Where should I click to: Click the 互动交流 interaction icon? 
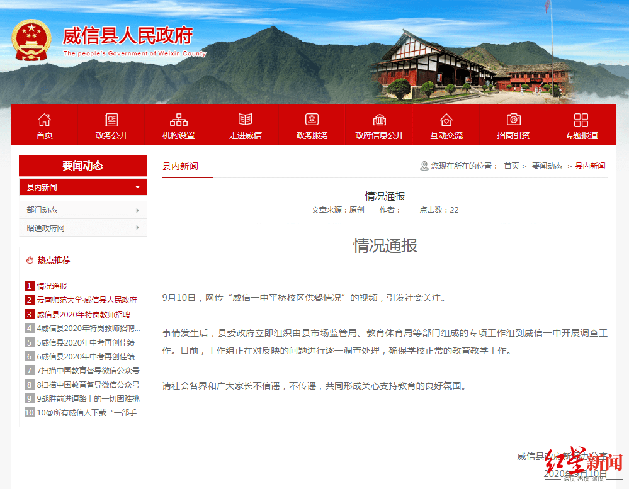[x=446, y=119]
